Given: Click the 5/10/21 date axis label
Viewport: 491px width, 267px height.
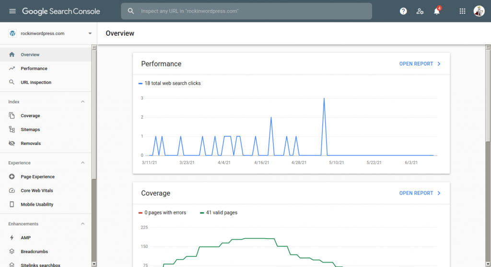Looking at the screenshot, I should 336,163.
